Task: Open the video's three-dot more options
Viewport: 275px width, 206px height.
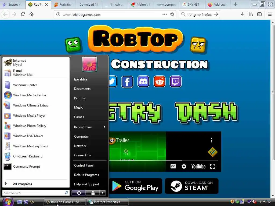Action: [211, 140]
